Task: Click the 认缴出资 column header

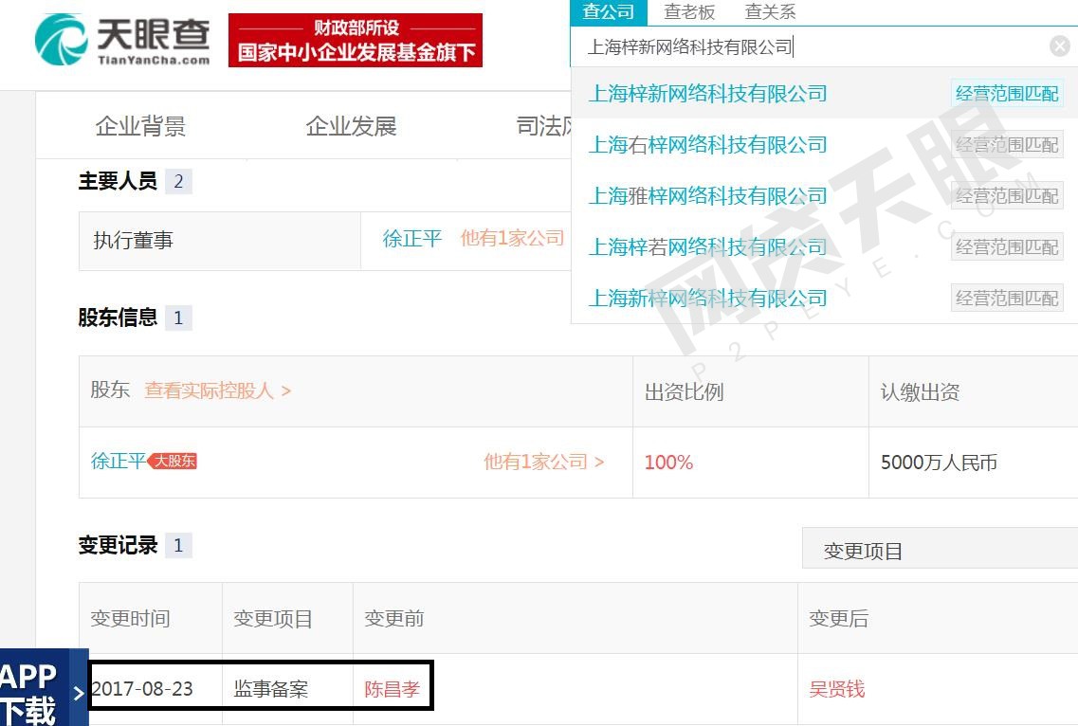Action: point(920,391)
